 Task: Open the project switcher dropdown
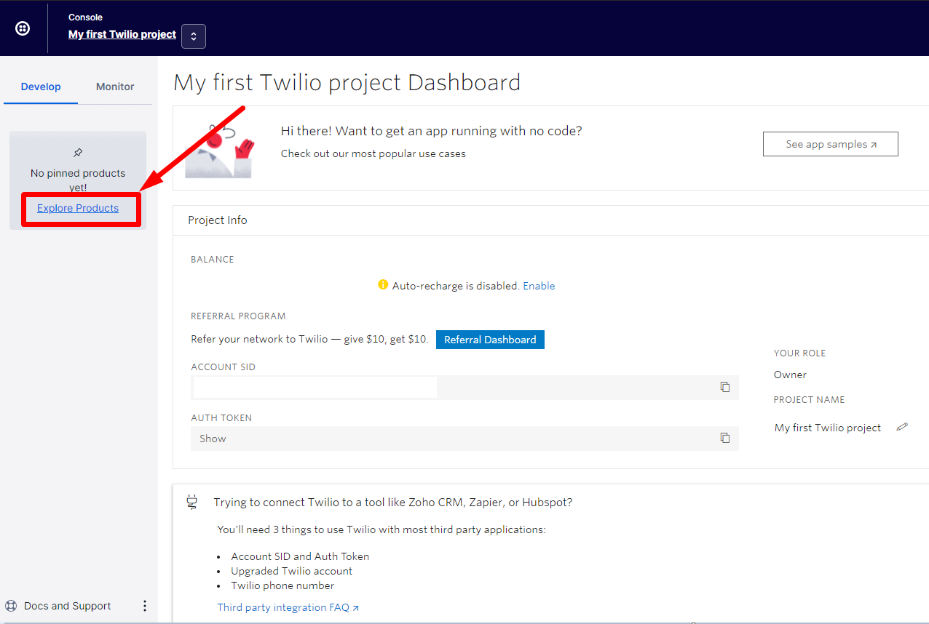194,36
